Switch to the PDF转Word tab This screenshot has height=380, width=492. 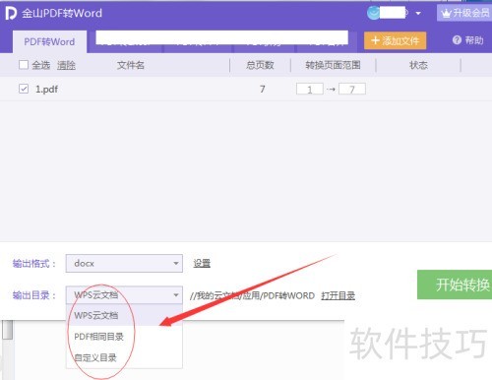(x=49, y=42)
